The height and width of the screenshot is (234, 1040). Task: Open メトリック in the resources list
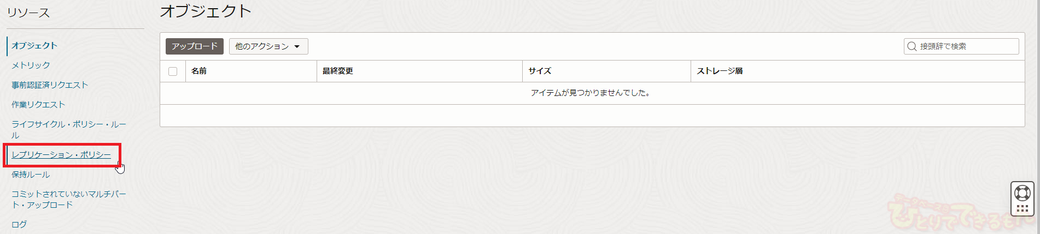[31, 65]
